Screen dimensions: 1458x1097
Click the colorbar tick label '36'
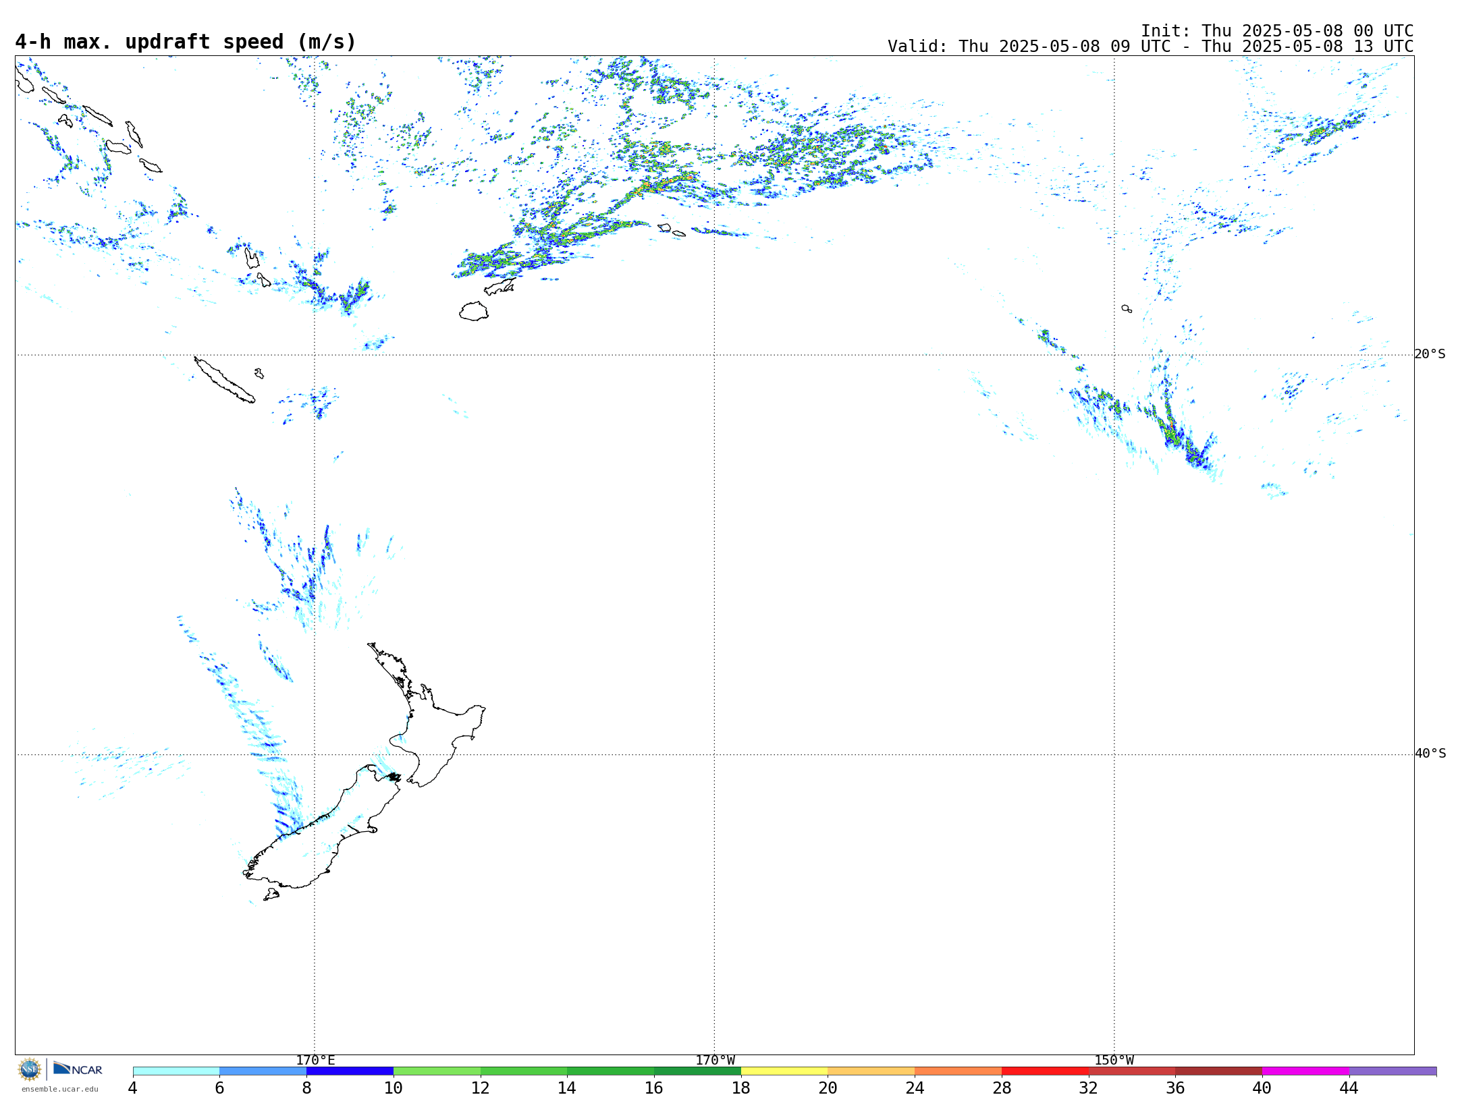tap(1175, 1088)
